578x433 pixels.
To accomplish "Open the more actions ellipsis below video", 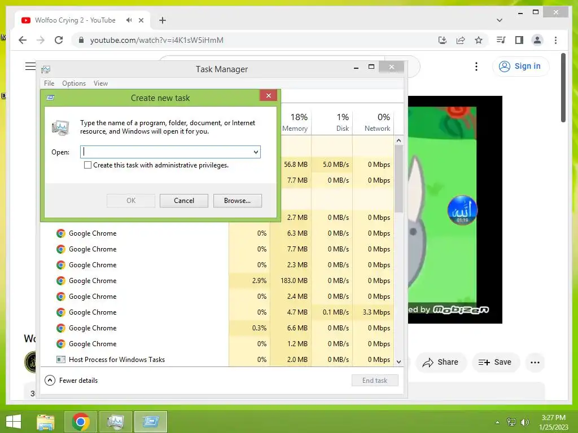I will tap(535, 363).
